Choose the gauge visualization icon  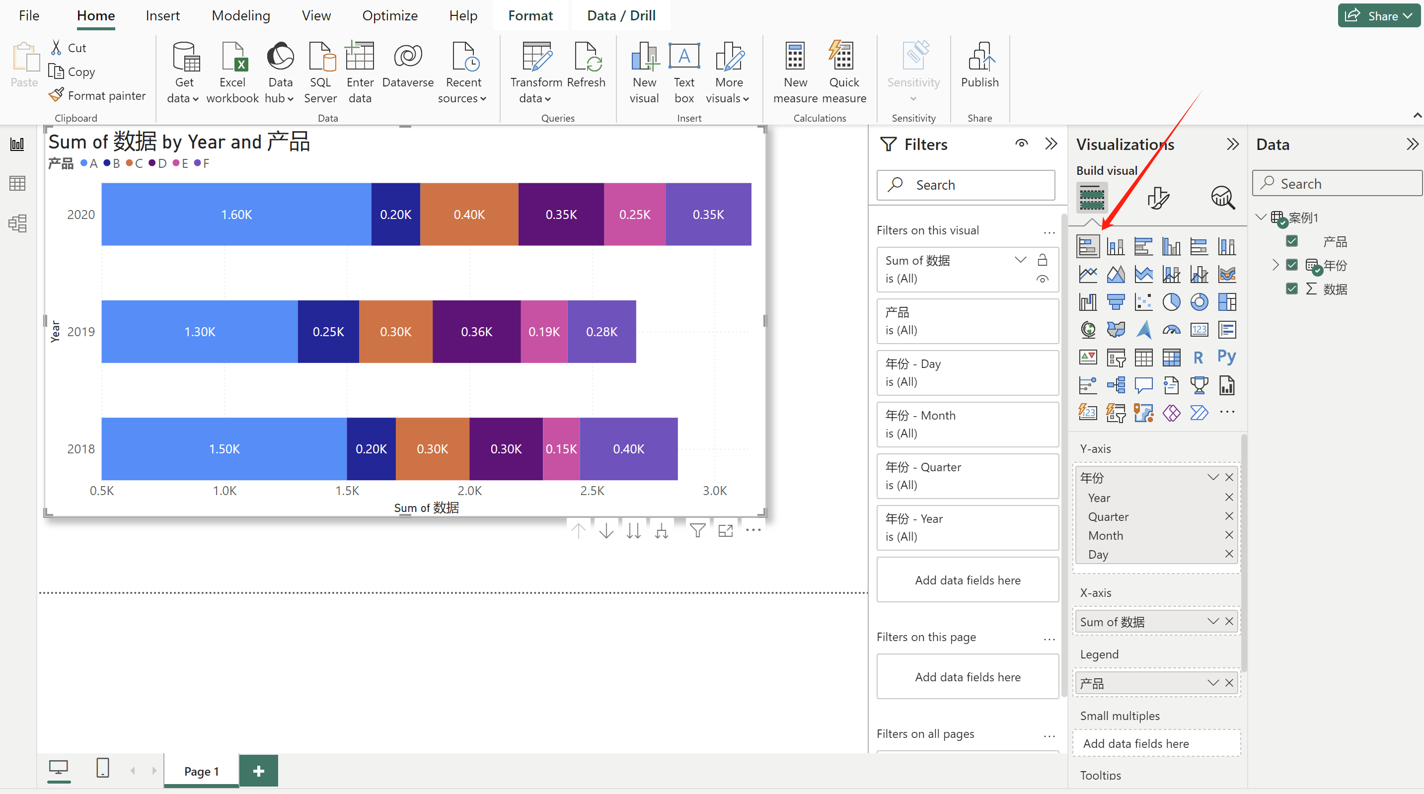coord(1171,330)
